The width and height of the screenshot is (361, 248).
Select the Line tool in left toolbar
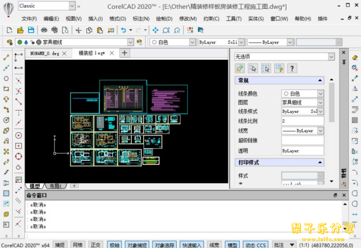pos(6,57)
